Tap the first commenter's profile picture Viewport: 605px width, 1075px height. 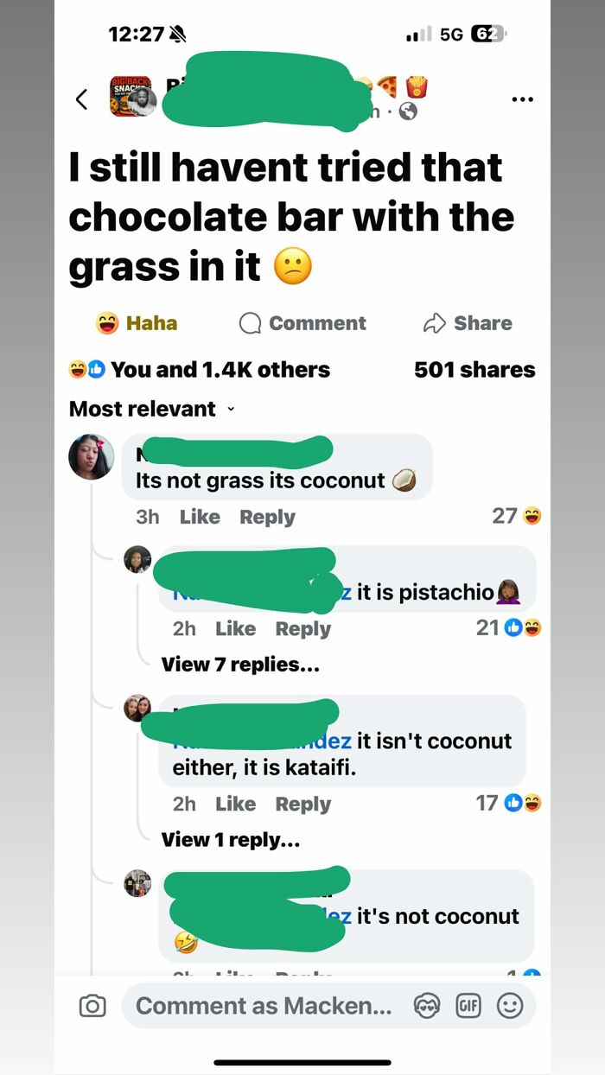[91, 457]
